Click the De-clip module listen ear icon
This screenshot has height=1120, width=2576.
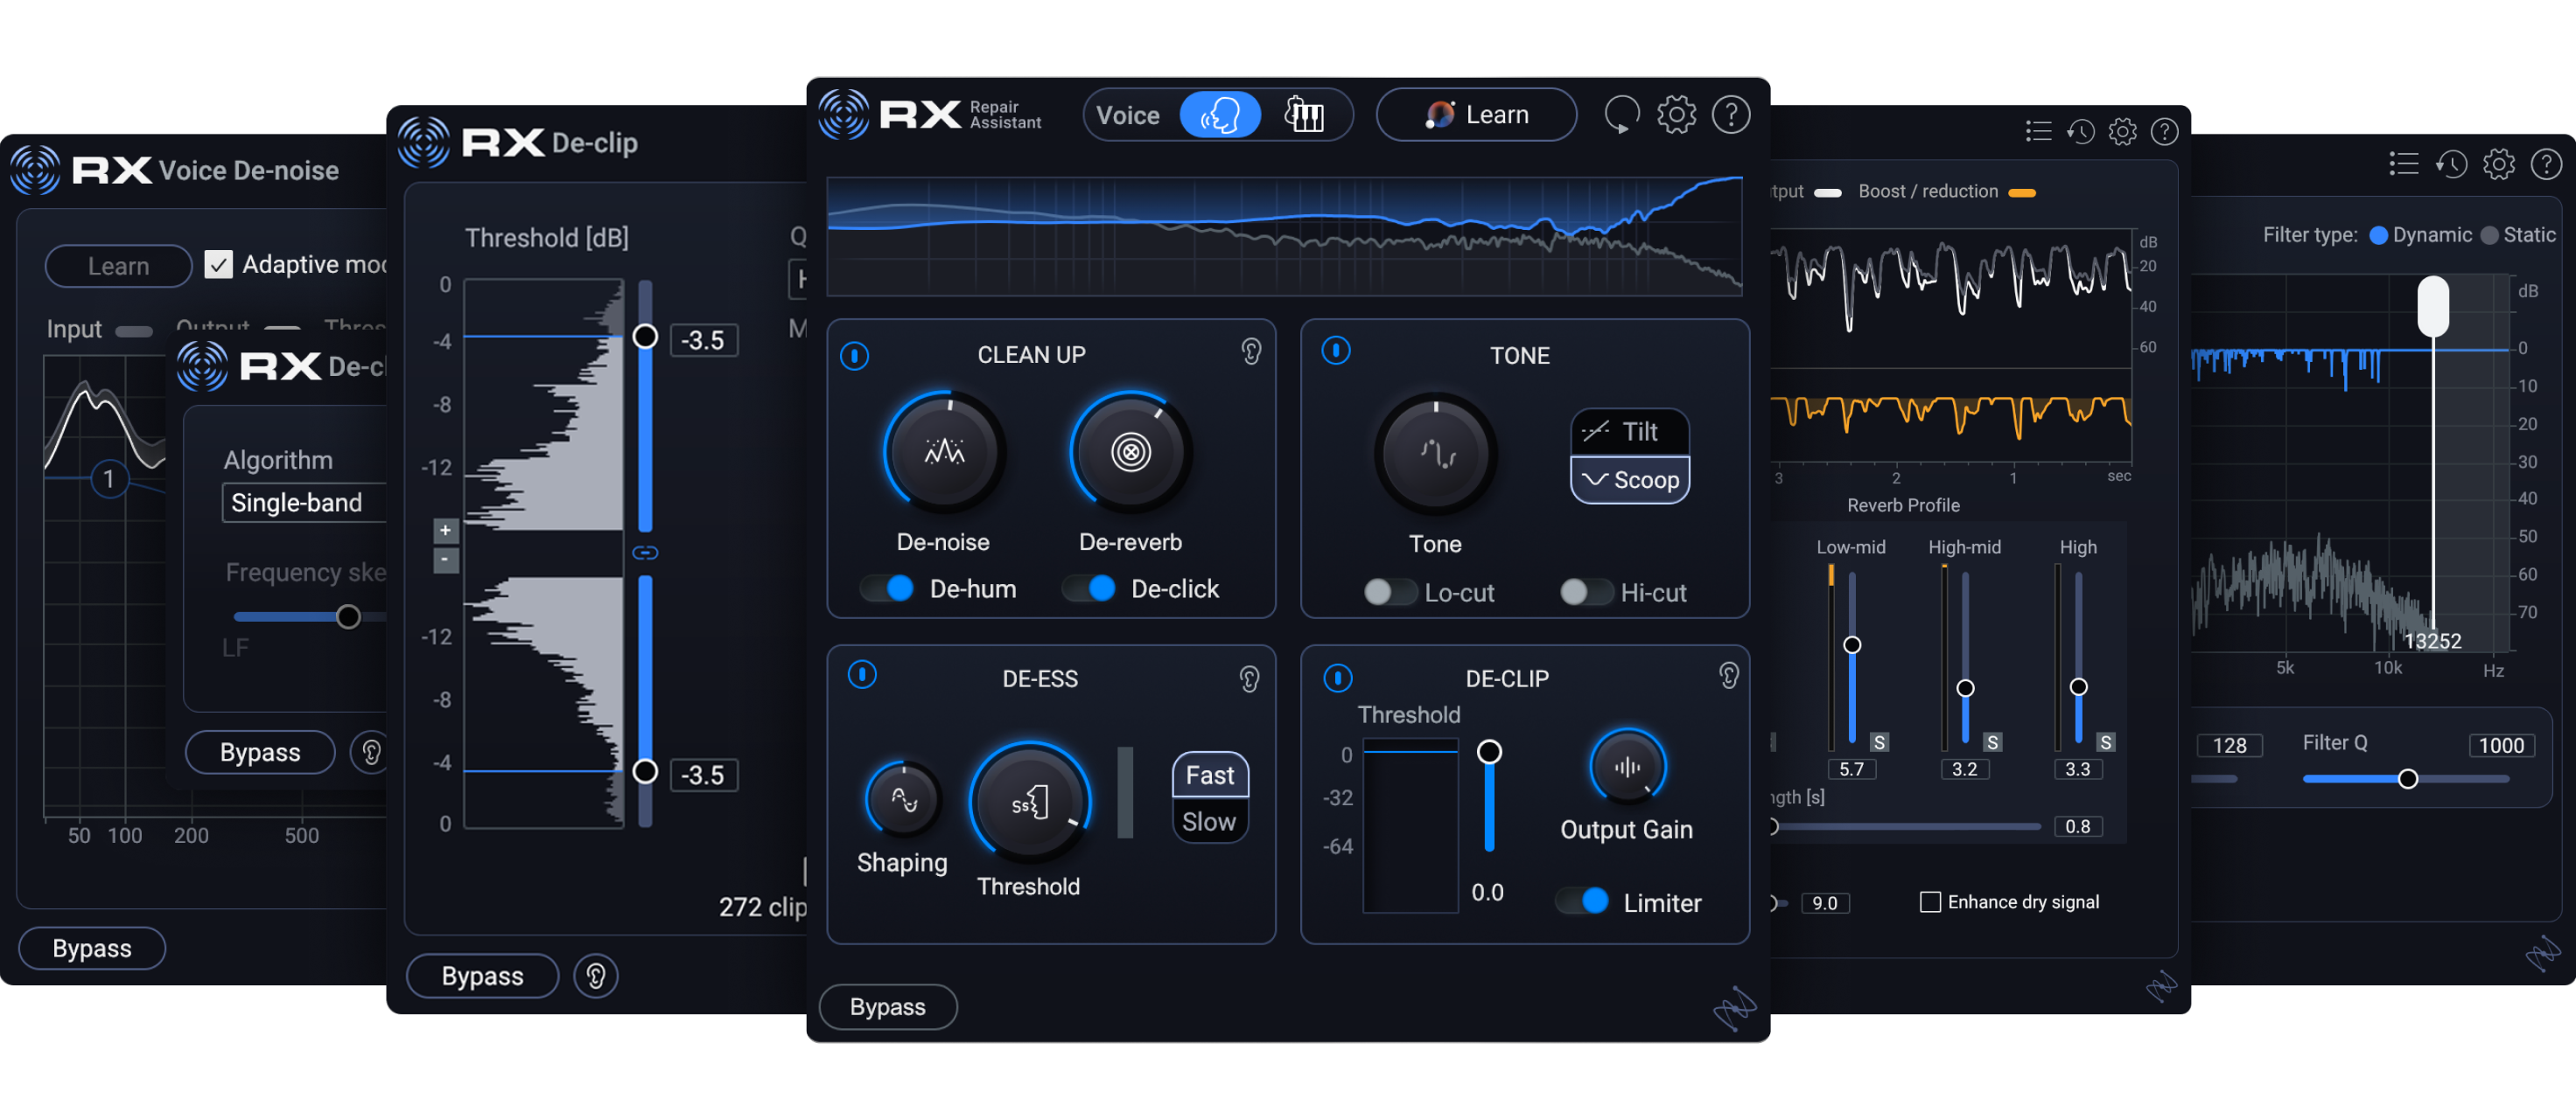point(1729,677)
